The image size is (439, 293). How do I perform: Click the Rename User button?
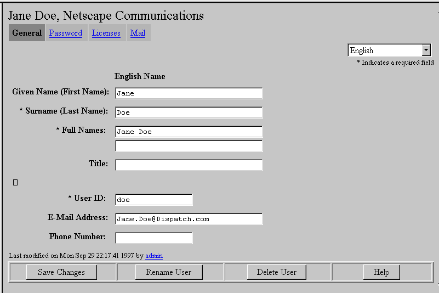click(169, 272)
